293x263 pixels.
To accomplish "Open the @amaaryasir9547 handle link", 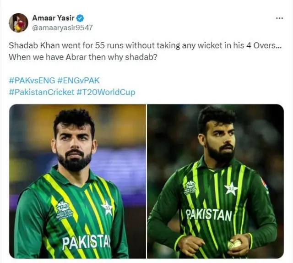I will tap(62, 27).
